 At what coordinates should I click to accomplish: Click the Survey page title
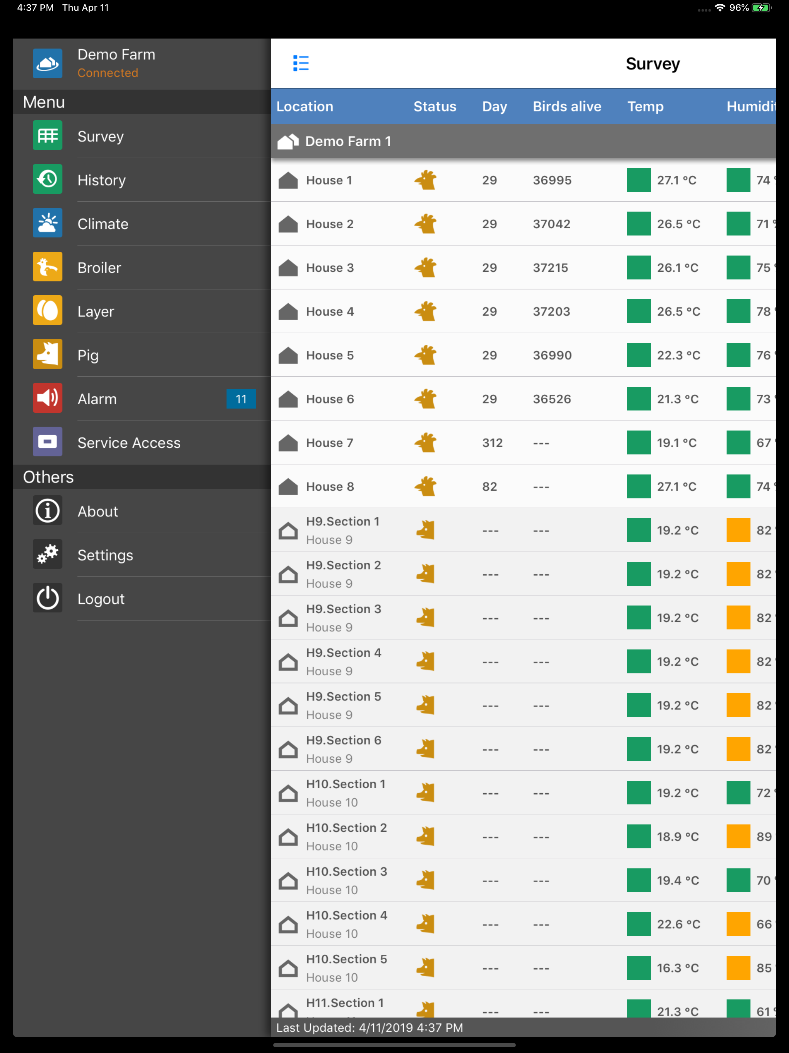(652, 64)
